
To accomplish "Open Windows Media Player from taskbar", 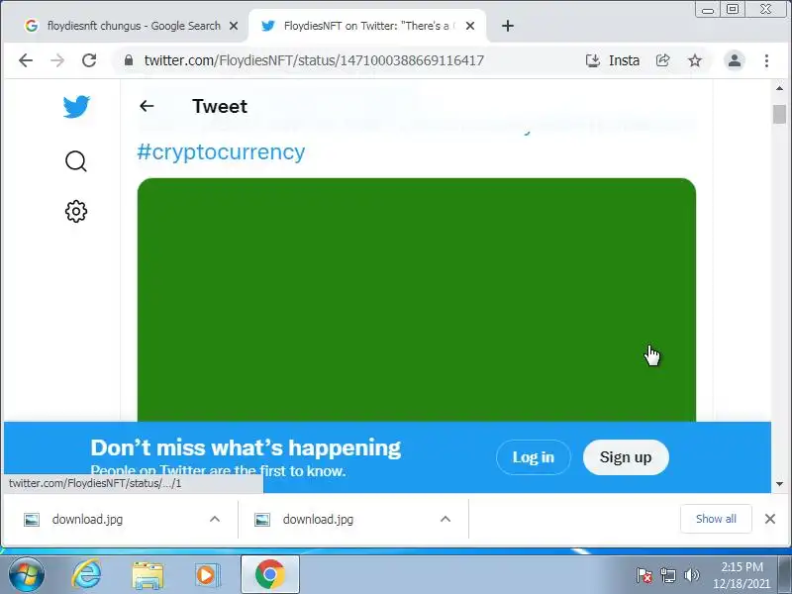I will 207,575.
